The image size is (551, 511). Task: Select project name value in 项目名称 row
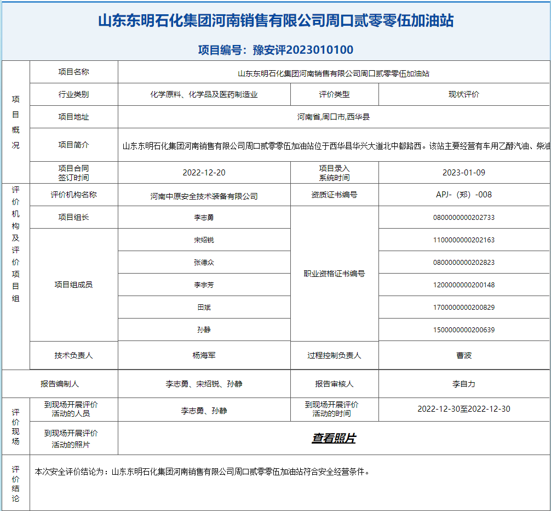(x=334, y=73)
